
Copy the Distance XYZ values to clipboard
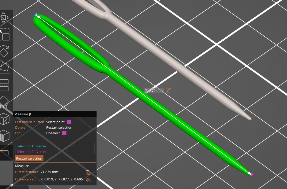[x=88, y=180]
